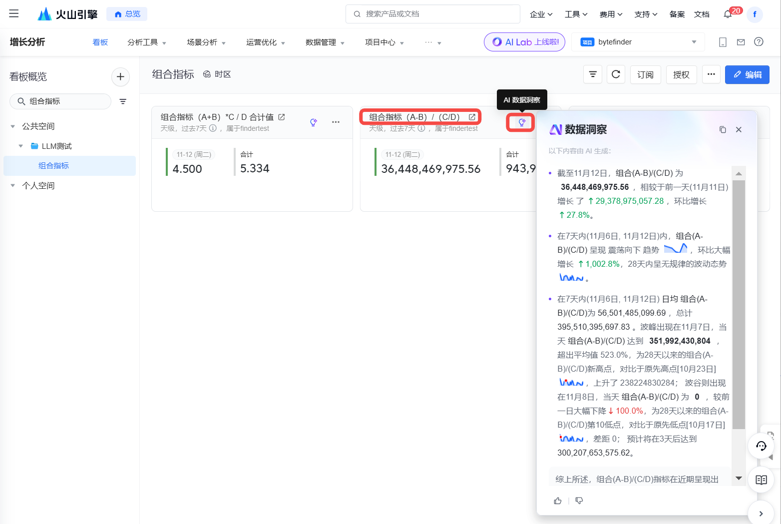The height and width of the screenshot is (524, 781).
Task: Open the 分析工具 dropdown menu
Action: 147,42
